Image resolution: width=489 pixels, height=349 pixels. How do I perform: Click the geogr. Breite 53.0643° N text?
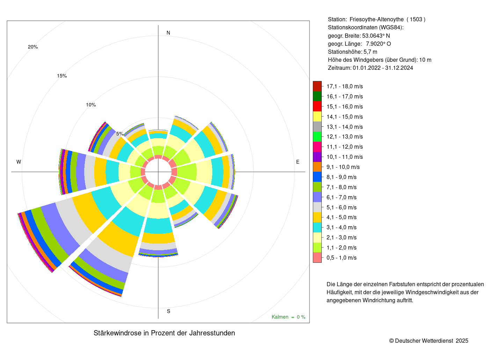coord(359,36)
